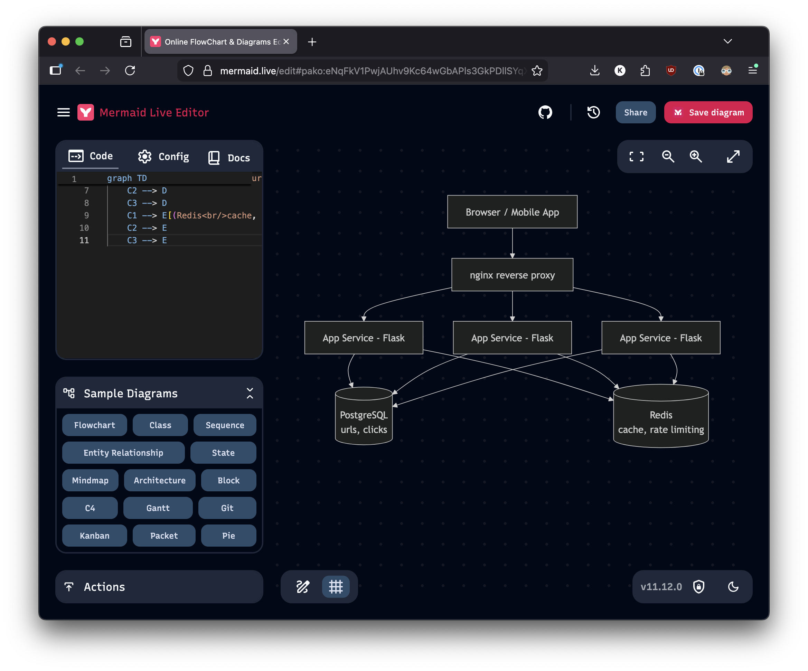
Task: Open the diagram history icon
Action: tap(593, 112)
